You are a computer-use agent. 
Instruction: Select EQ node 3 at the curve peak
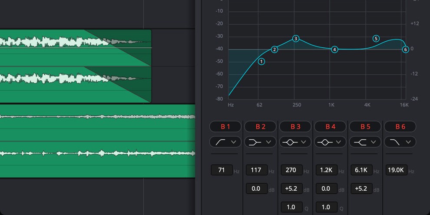[296, 39]
